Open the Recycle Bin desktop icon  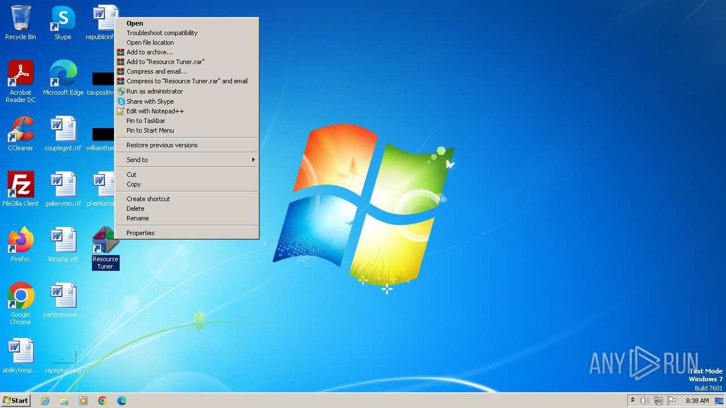pos(20,23)
